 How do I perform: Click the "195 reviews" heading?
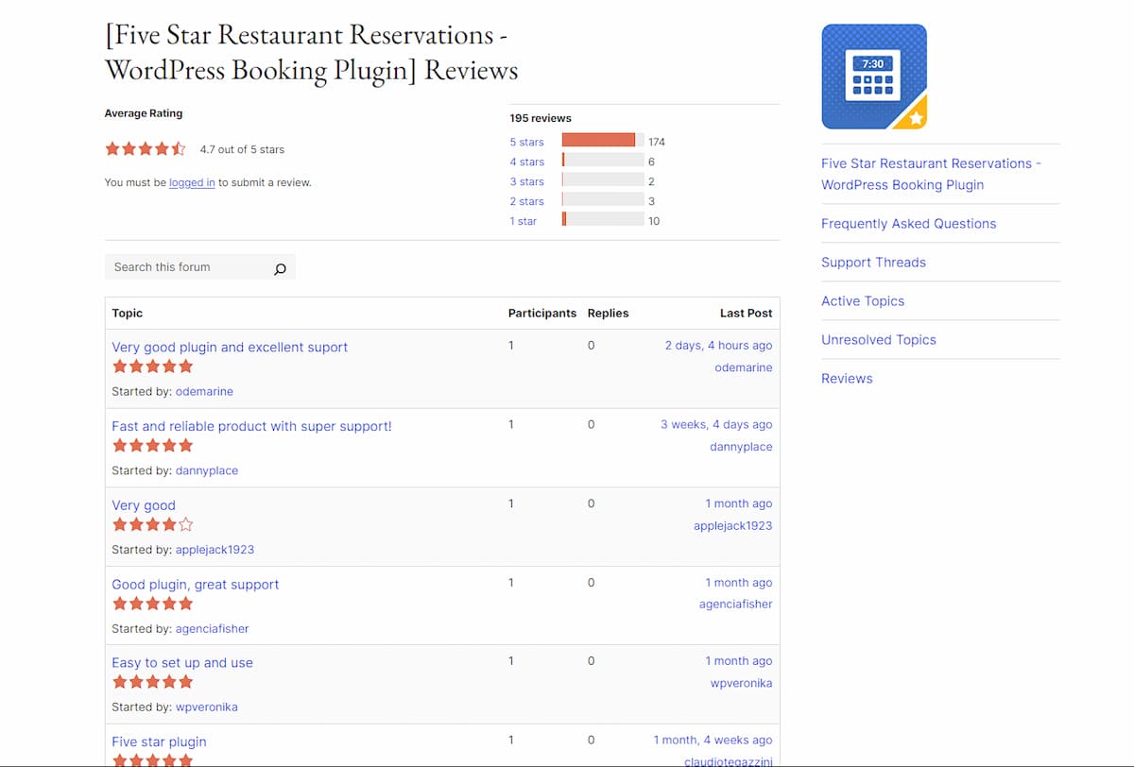[541, 118]
